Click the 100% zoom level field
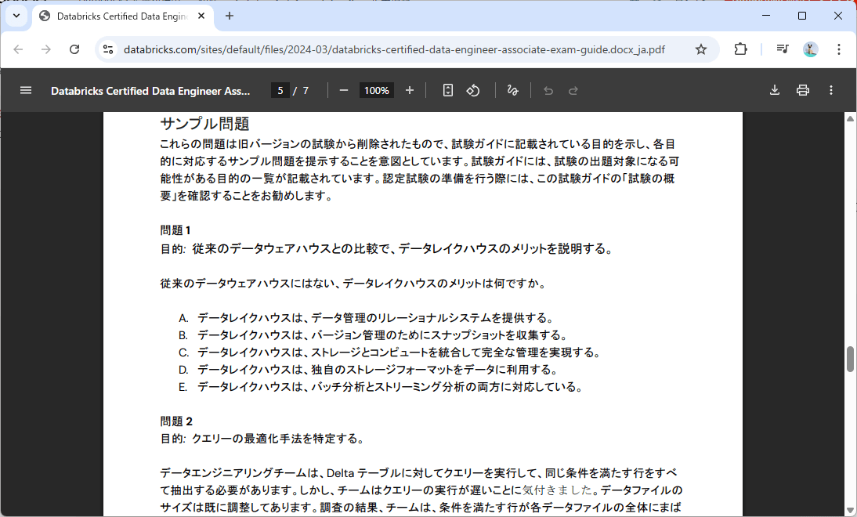 377,90
